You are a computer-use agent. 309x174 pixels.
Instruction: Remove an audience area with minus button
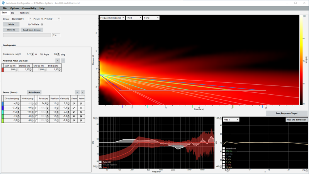point(63,61)
